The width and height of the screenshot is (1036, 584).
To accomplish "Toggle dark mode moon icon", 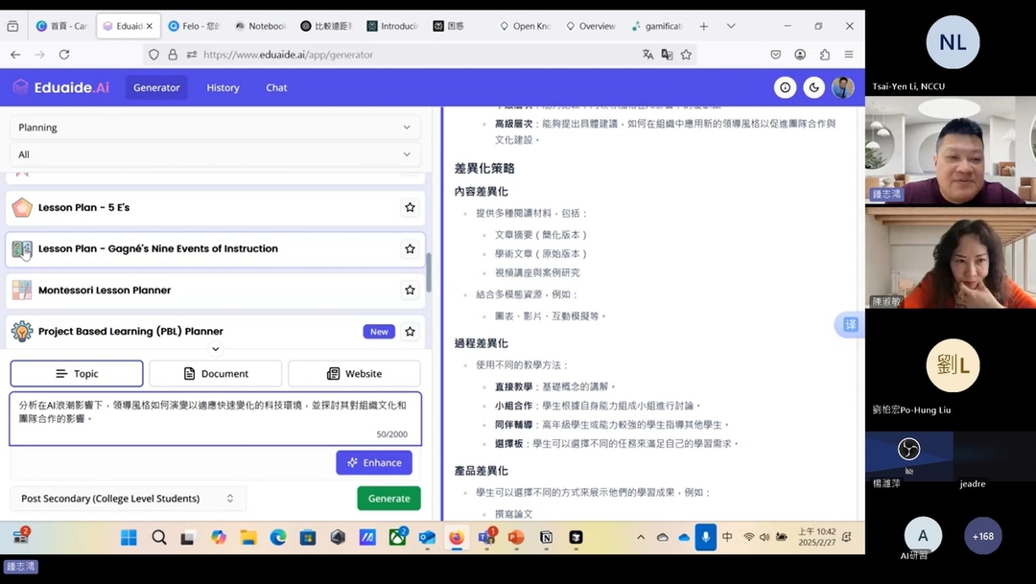I will coord(814,87).
